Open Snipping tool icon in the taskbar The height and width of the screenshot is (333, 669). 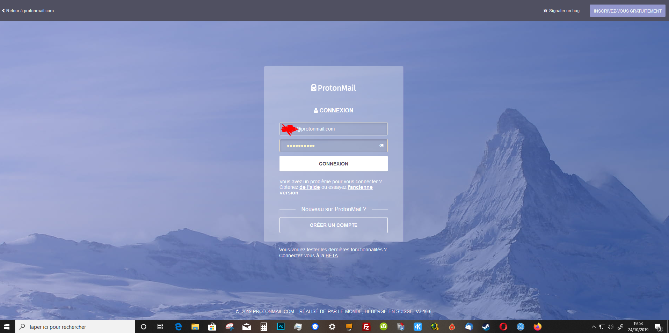[x=229, y=327]
